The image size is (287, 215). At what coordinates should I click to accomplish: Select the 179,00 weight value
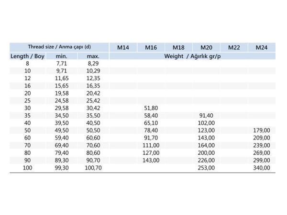(x=261, y=130)
